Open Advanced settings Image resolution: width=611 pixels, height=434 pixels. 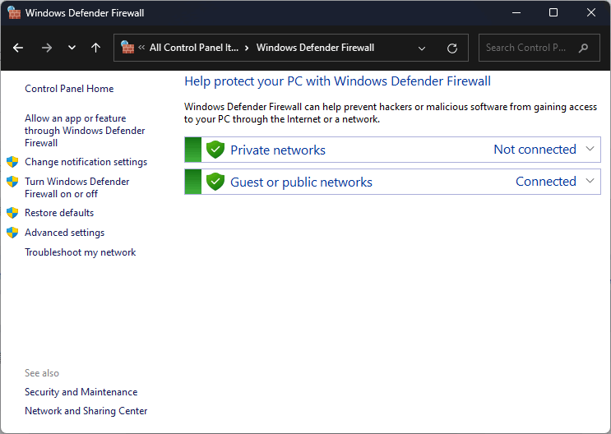point(64,233)
